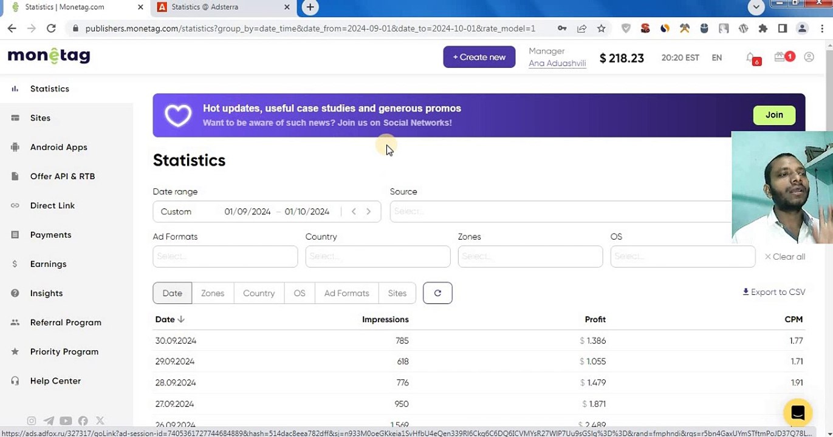The image size is (833, 437).
Task: Open the Sites sidebar item
Action: [40, 118]
